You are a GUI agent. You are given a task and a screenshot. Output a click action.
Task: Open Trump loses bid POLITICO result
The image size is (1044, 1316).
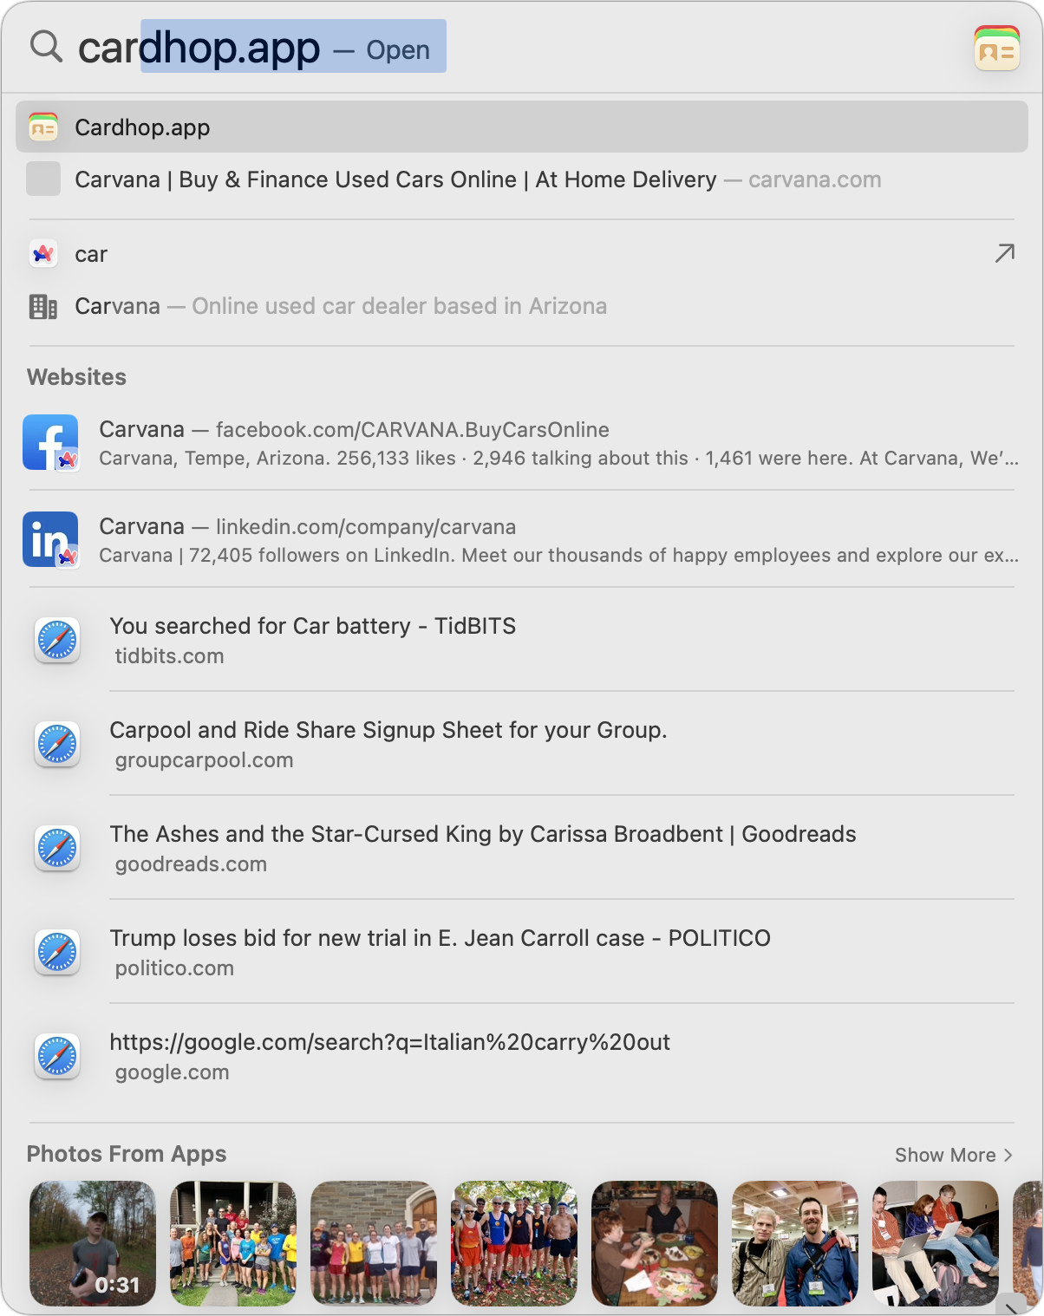(x=522, y=952)
